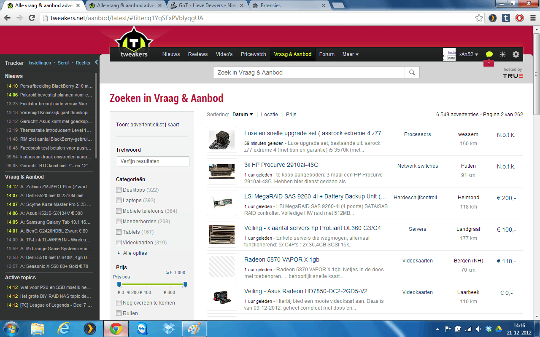Open Dropbox from the taskbar
Viewport: 540px width, 337px height.
(169, 328)
